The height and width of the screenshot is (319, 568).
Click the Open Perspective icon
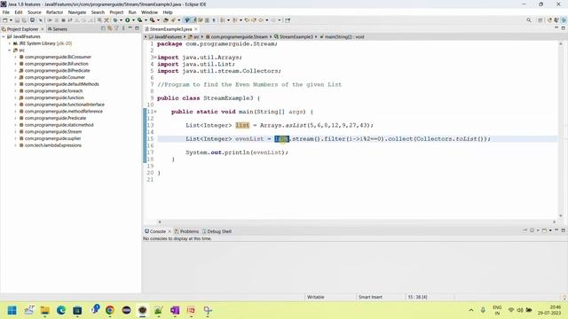pyautogui.click(x=540, y=20)
